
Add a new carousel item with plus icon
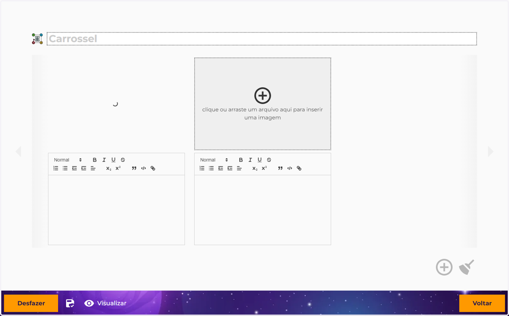click(444, 267)
